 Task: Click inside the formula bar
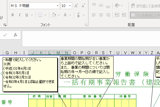91,39
